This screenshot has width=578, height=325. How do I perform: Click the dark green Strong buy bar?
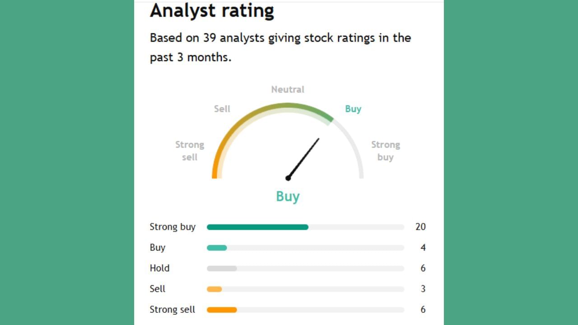pyautogui.click(x=257, y=227)
